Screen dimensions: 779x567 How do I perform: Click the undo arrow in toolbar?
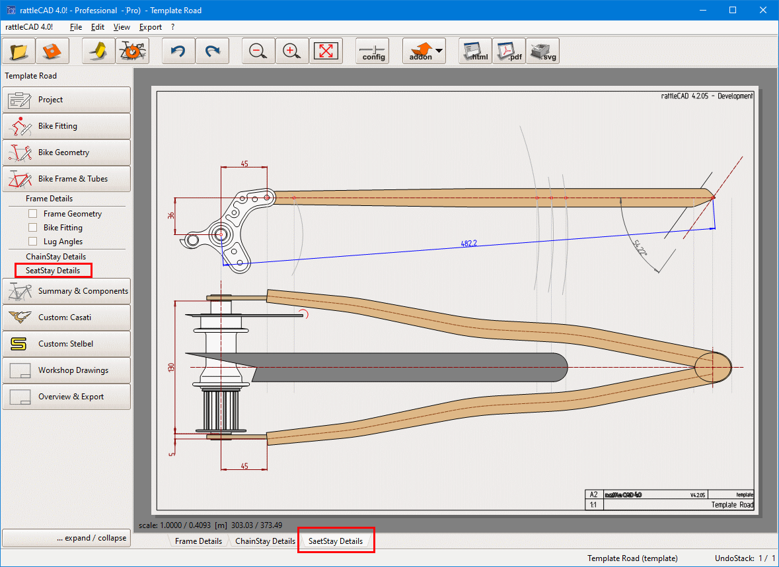pyautogui.click(x=178, y=51)
